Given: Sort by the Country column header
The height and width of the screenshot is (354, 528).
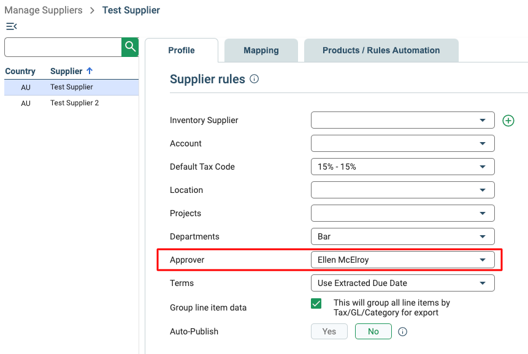Looking at the screenshot, I should click(20, 71).
